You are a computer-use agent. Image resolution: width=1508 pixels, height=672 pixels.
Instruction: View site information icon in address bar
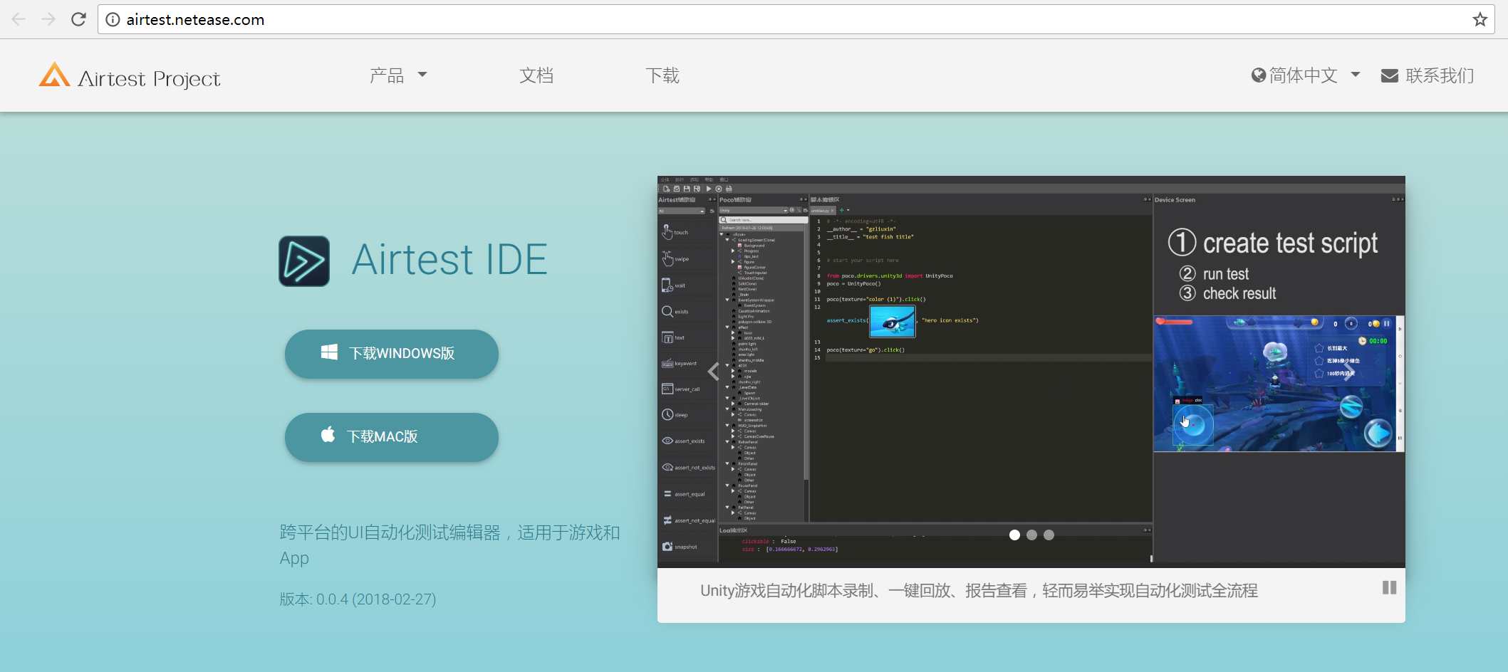(113, 20)
